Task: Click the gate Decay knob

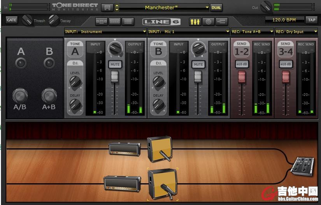Action: pyautogui.click(x=54, y=20)
